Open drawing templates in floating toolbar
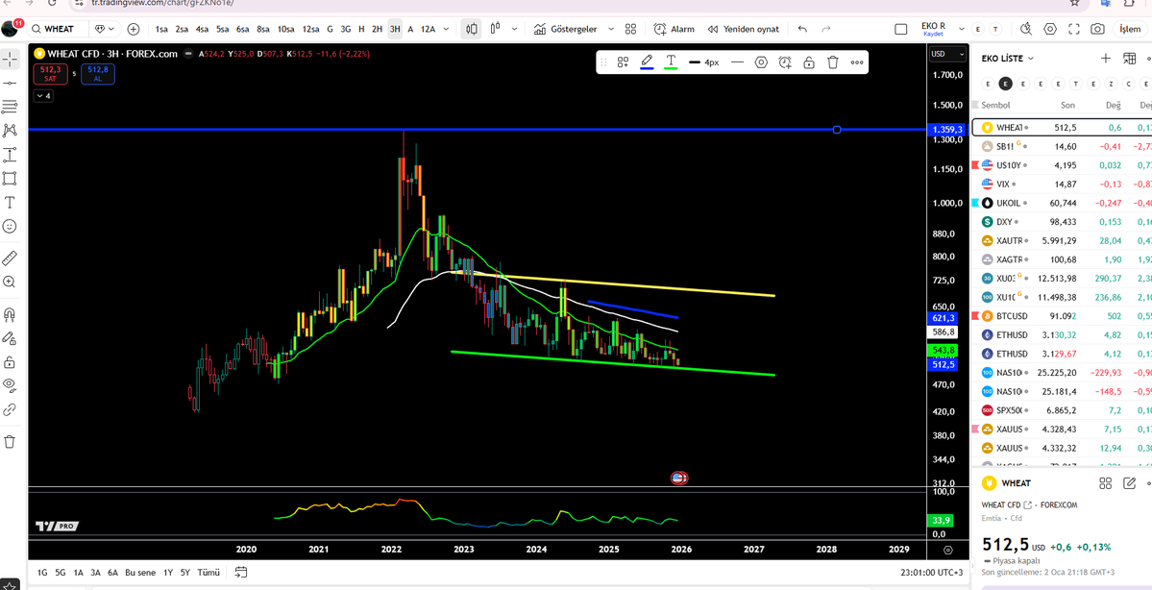This screenshot has height=590, width=1152. tap(623, 62)
